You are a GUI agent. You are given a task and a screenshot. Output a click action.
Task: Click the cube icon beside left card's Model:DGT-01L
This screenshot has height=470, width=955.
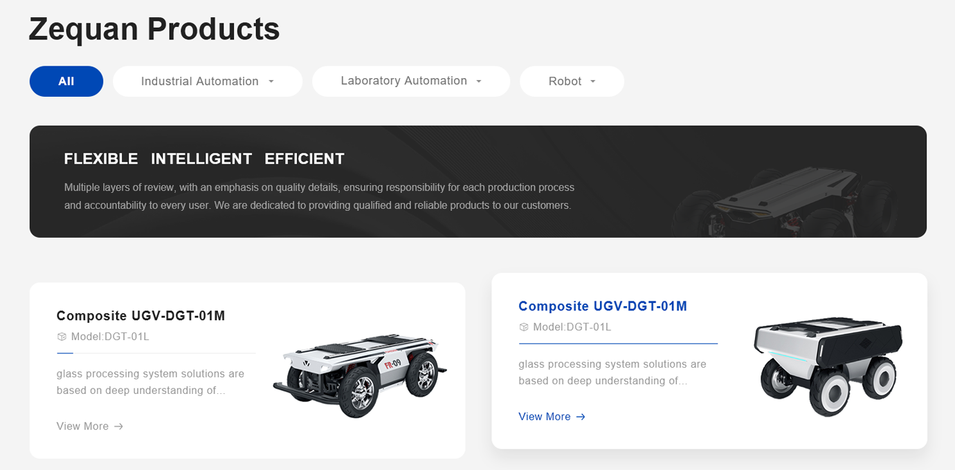pyautogui.click(x=62, y=337)
